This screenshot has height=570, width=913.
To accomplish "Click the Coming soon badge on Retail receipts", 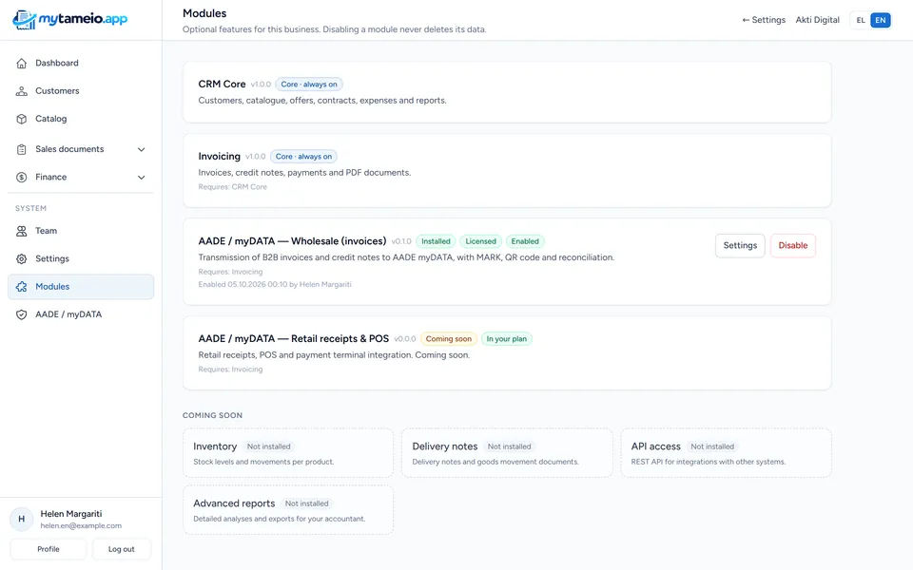I will (x=448, y=339).
